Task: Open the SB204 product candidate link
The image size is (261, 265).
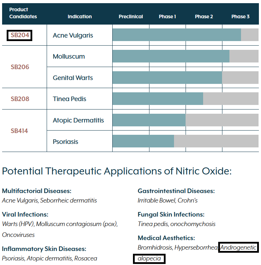Action: (20, 35)
